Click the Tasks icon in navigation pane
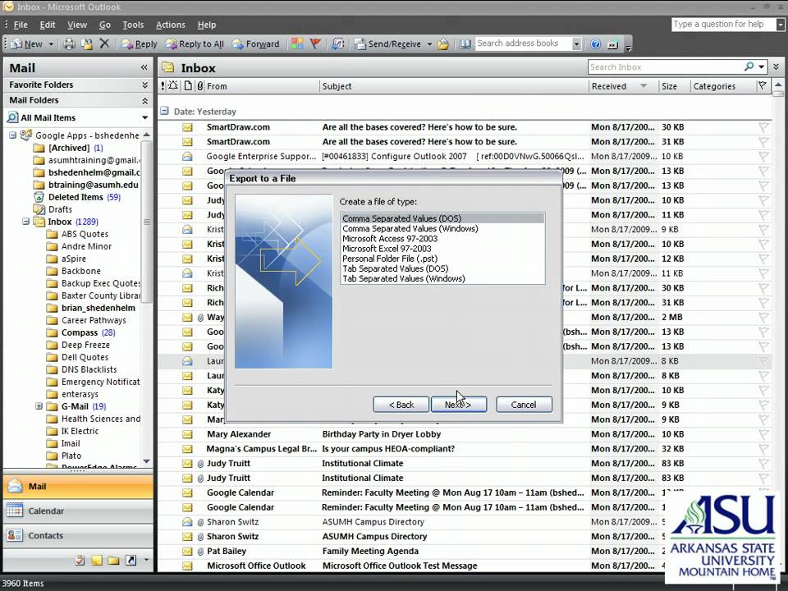This screenshot has height=591, width=788. [x=80, y=561]
